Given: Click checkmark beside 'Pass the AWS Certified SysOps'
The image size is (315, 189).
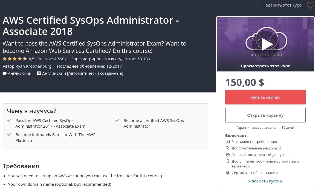Looking at the screenshot, I should pyautogui.click(x=9, y=121).
